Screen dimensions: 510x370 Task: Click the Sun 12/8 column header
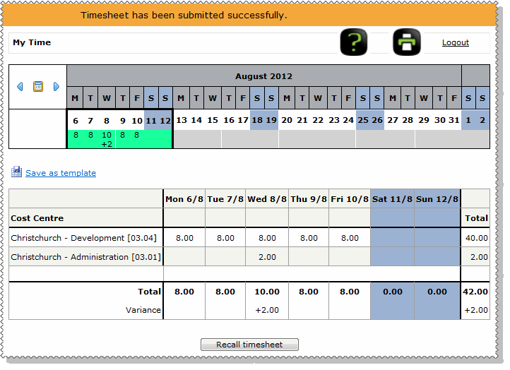(x=437, y=199)
